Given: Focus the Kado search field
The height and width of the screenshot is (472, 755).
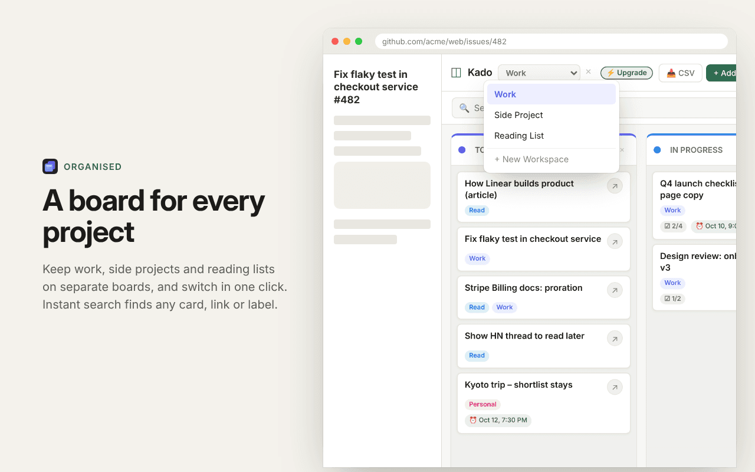Looking at the screenshot, I should 594,108.
